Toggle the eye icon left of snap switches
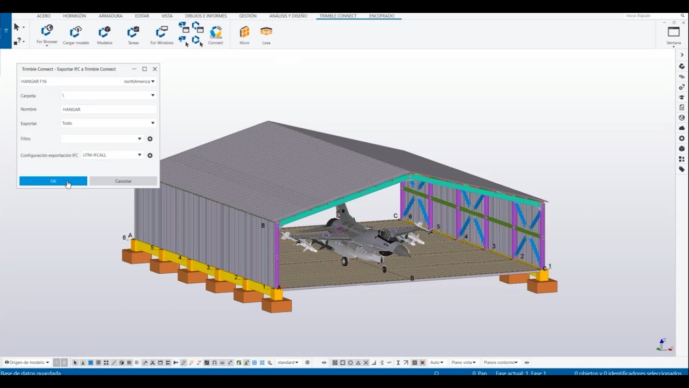 coord(324,363)
